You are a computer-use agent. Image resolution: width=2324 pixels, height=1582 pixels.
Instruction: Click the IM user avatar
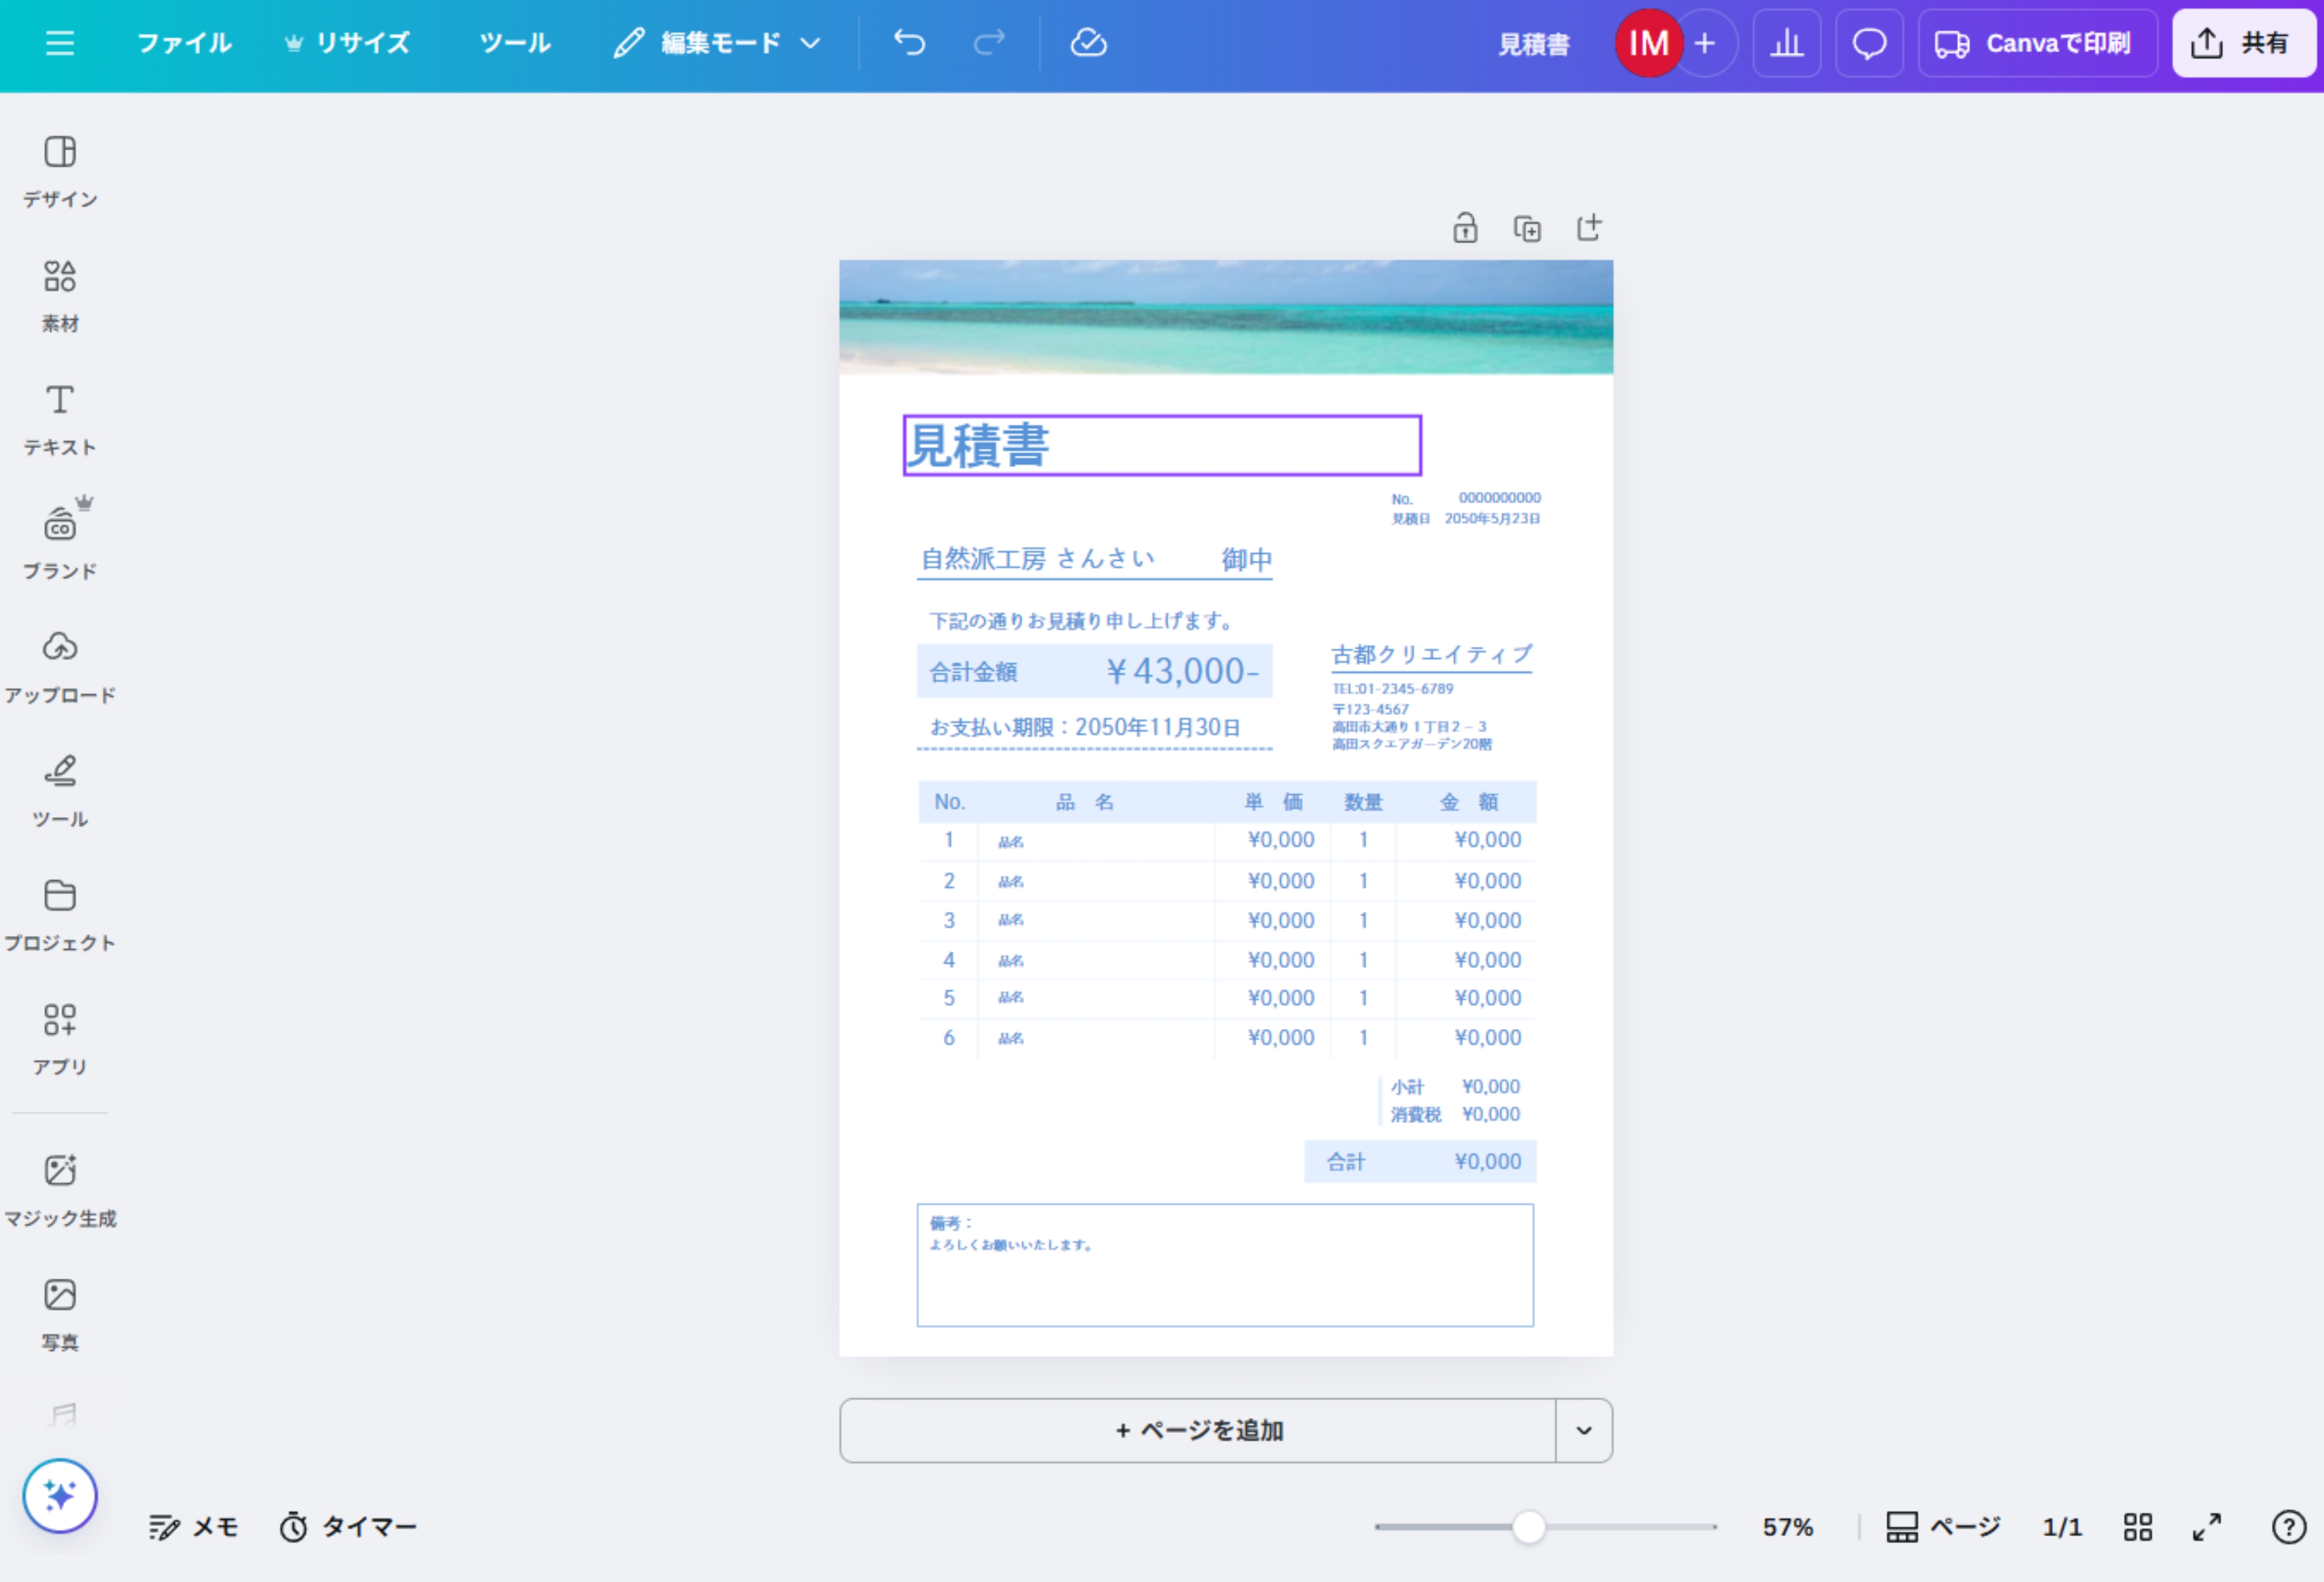1649,43
